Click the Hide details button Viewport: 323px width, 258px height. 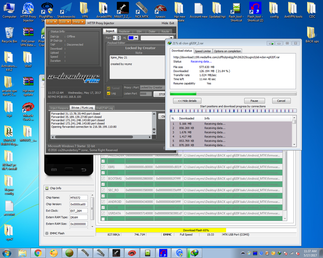coord(187,101)
